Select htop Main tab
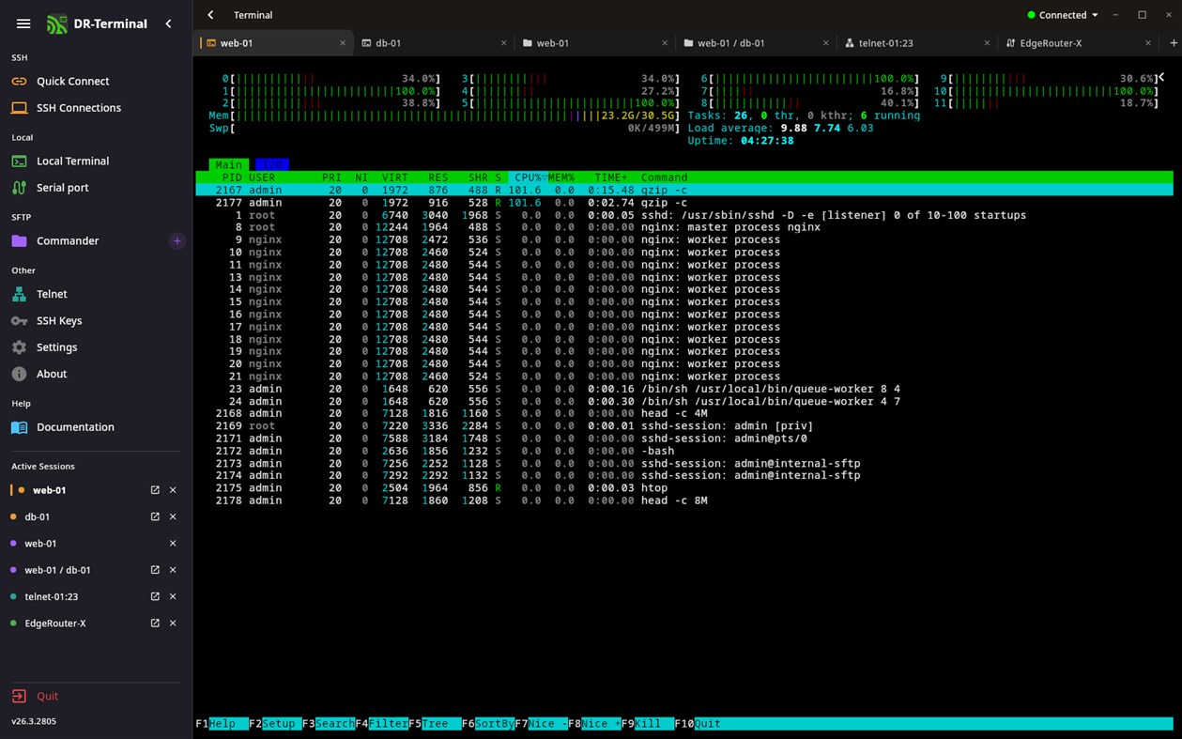 tap(229, 164)
